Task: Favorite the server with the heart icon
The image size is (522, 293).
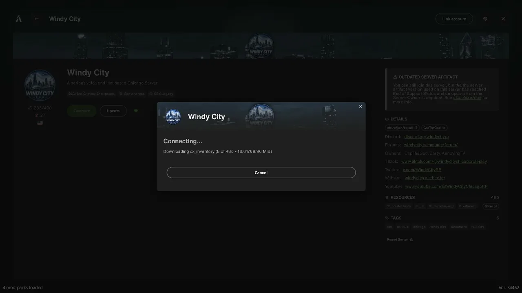Action: click(136, 111)
